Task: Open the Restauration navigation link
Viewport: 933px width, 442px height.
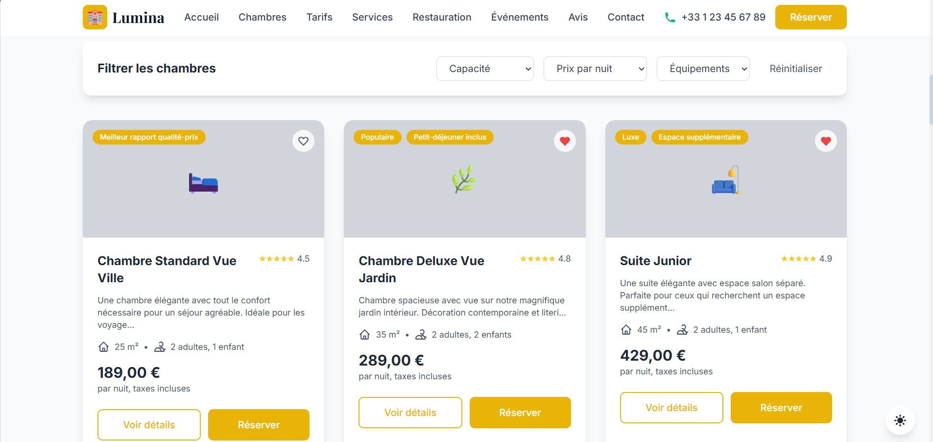Action: point(442,17)
